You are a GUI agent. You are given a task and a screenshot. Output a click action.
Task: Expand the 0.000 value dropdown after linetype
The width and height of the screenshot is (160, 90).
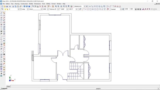pos(48,9)
